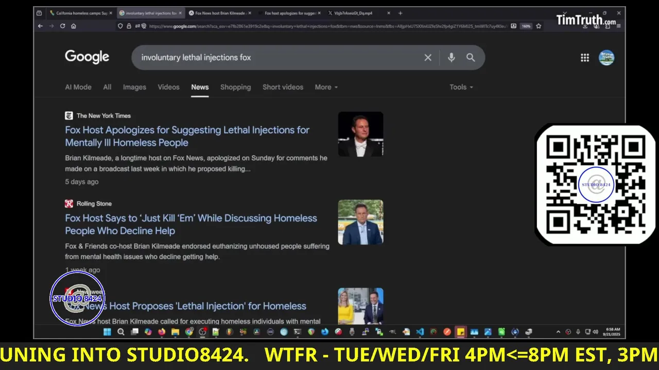Screen dimensions: 659x370
Task: Switch to the Shopping tab
Action: (x=235, y=87)
